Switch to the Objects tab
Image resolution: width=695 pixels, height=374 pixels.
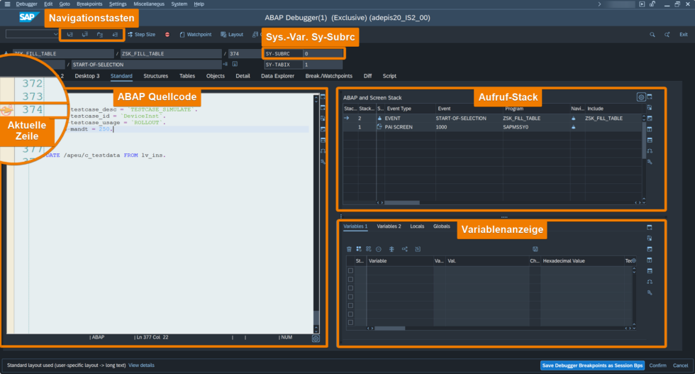(x=216, y=76)
